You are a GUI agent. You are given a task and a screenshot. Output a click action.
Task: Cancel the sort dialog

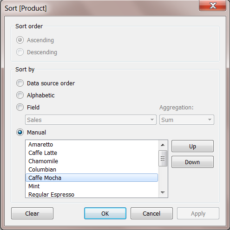click(x=151, y=213)
